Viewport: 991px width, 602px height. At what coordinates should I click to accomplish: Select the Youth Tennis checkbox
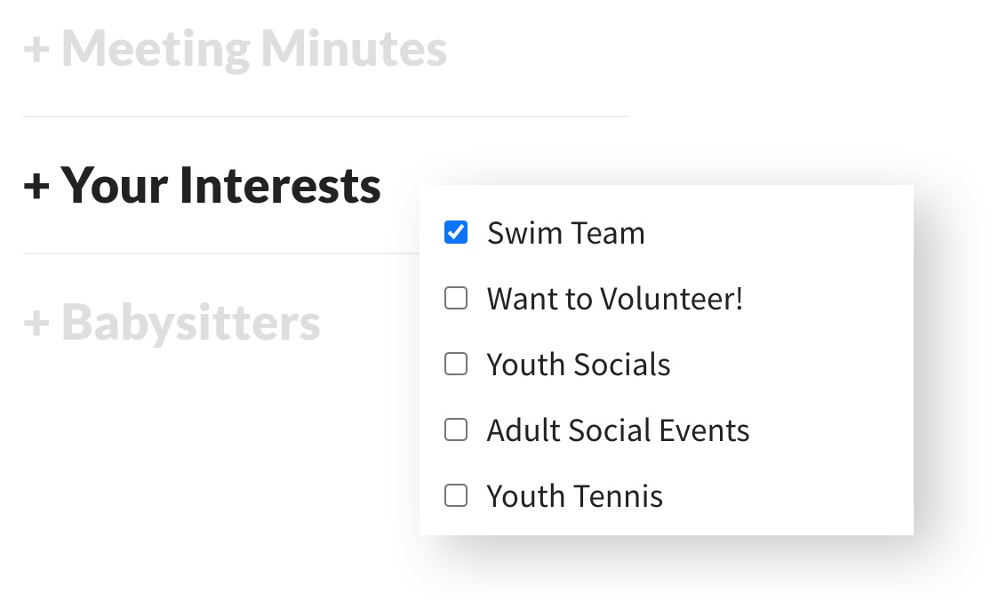click(456, 495)
